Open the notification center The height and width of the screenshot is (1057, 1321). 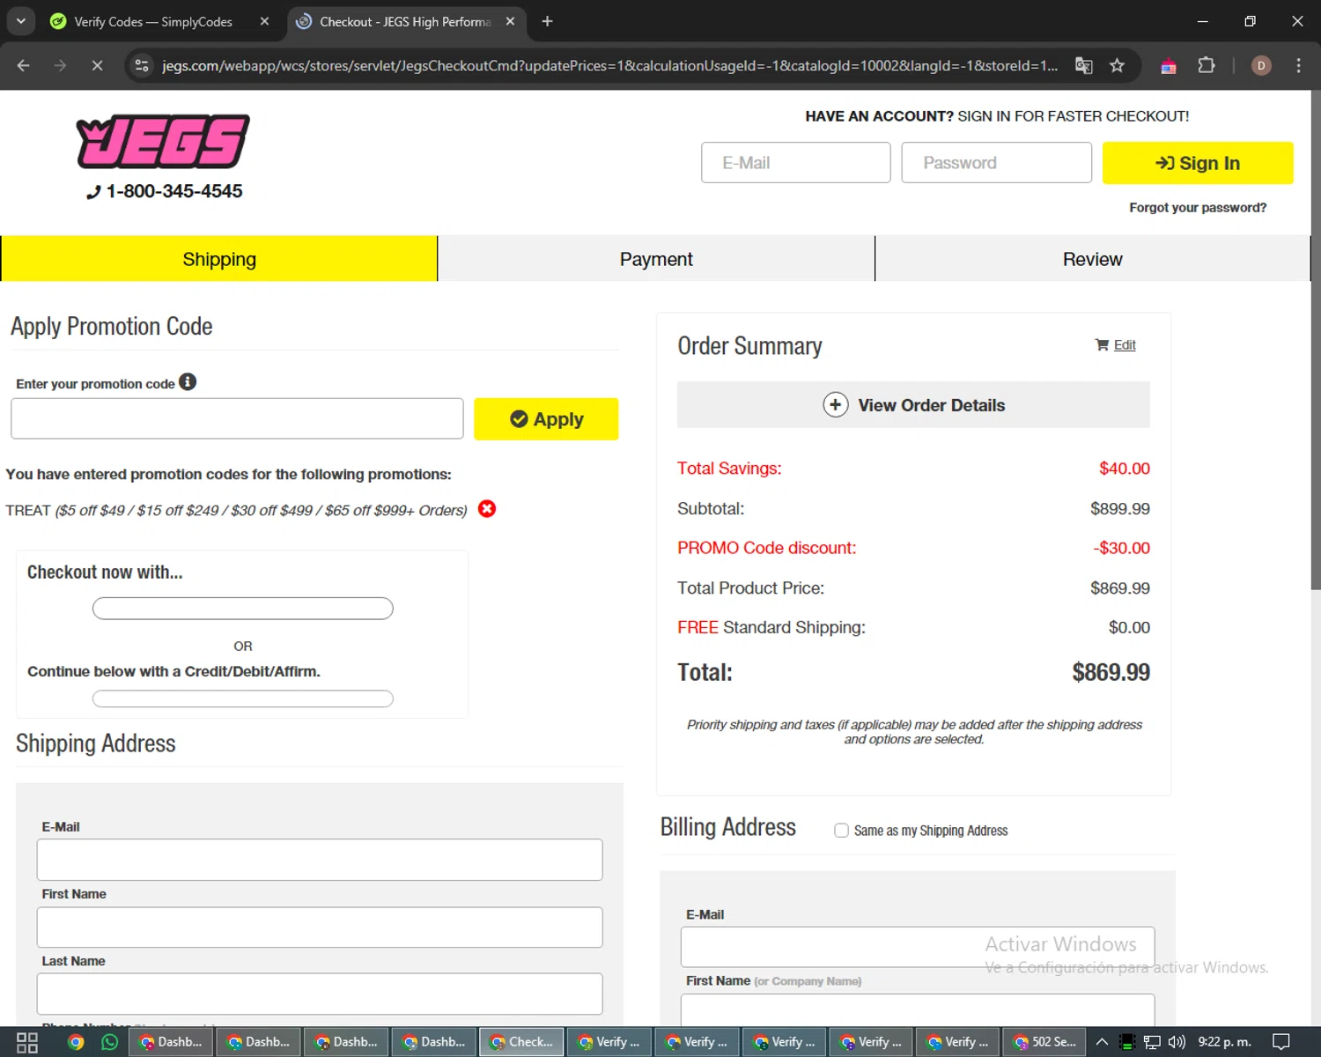[x=1282, y=1042]
